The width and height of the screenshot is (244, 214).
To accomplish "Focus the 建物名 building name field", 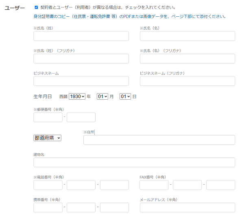I will (134, 162).
